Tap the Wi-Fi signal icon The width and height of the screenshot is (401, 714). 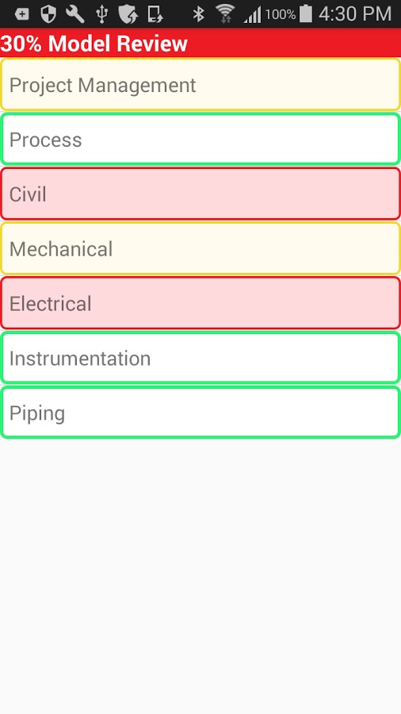click(224, 13)
